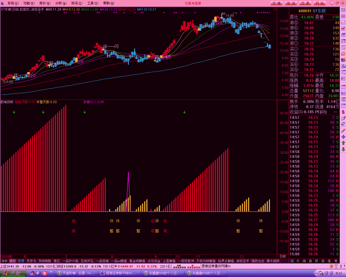
Task: Switch to the 双线制胜 indicator tab
Action: tap(45, 261)
